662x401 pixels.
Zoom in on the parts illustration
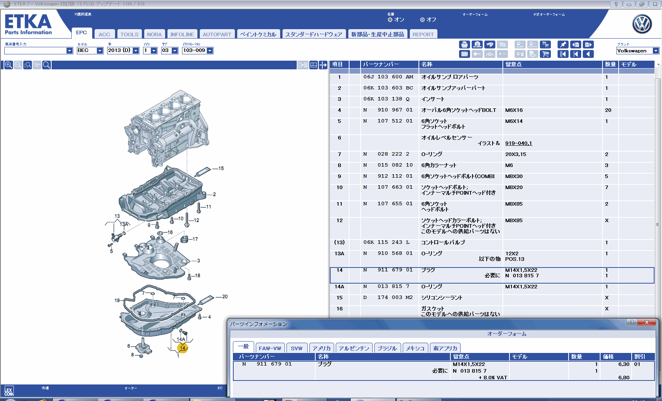[8, 65]
